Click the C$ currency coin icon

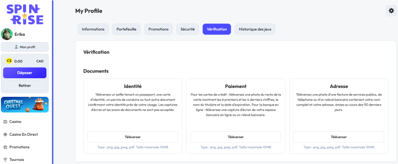(9, 61)
